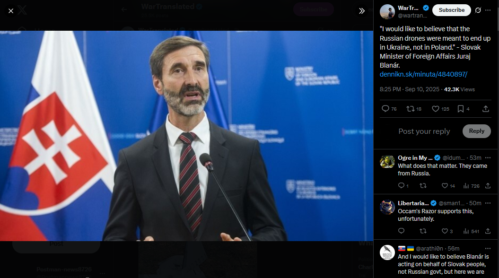Screen dimensions: 499x278
Task: Repost Libertaria comment
Action: click(423, 231)
